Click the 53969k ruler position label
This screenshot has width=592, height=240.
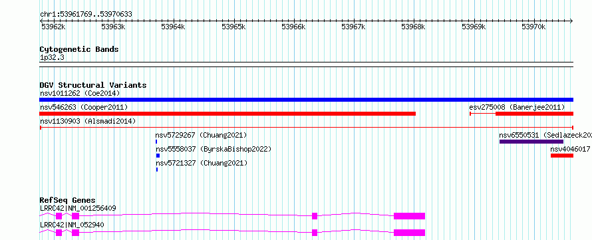[474, 27]
